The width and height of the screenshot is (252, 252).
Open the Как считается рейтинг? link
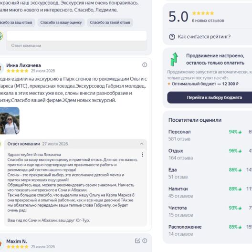[x=204, y=37]
